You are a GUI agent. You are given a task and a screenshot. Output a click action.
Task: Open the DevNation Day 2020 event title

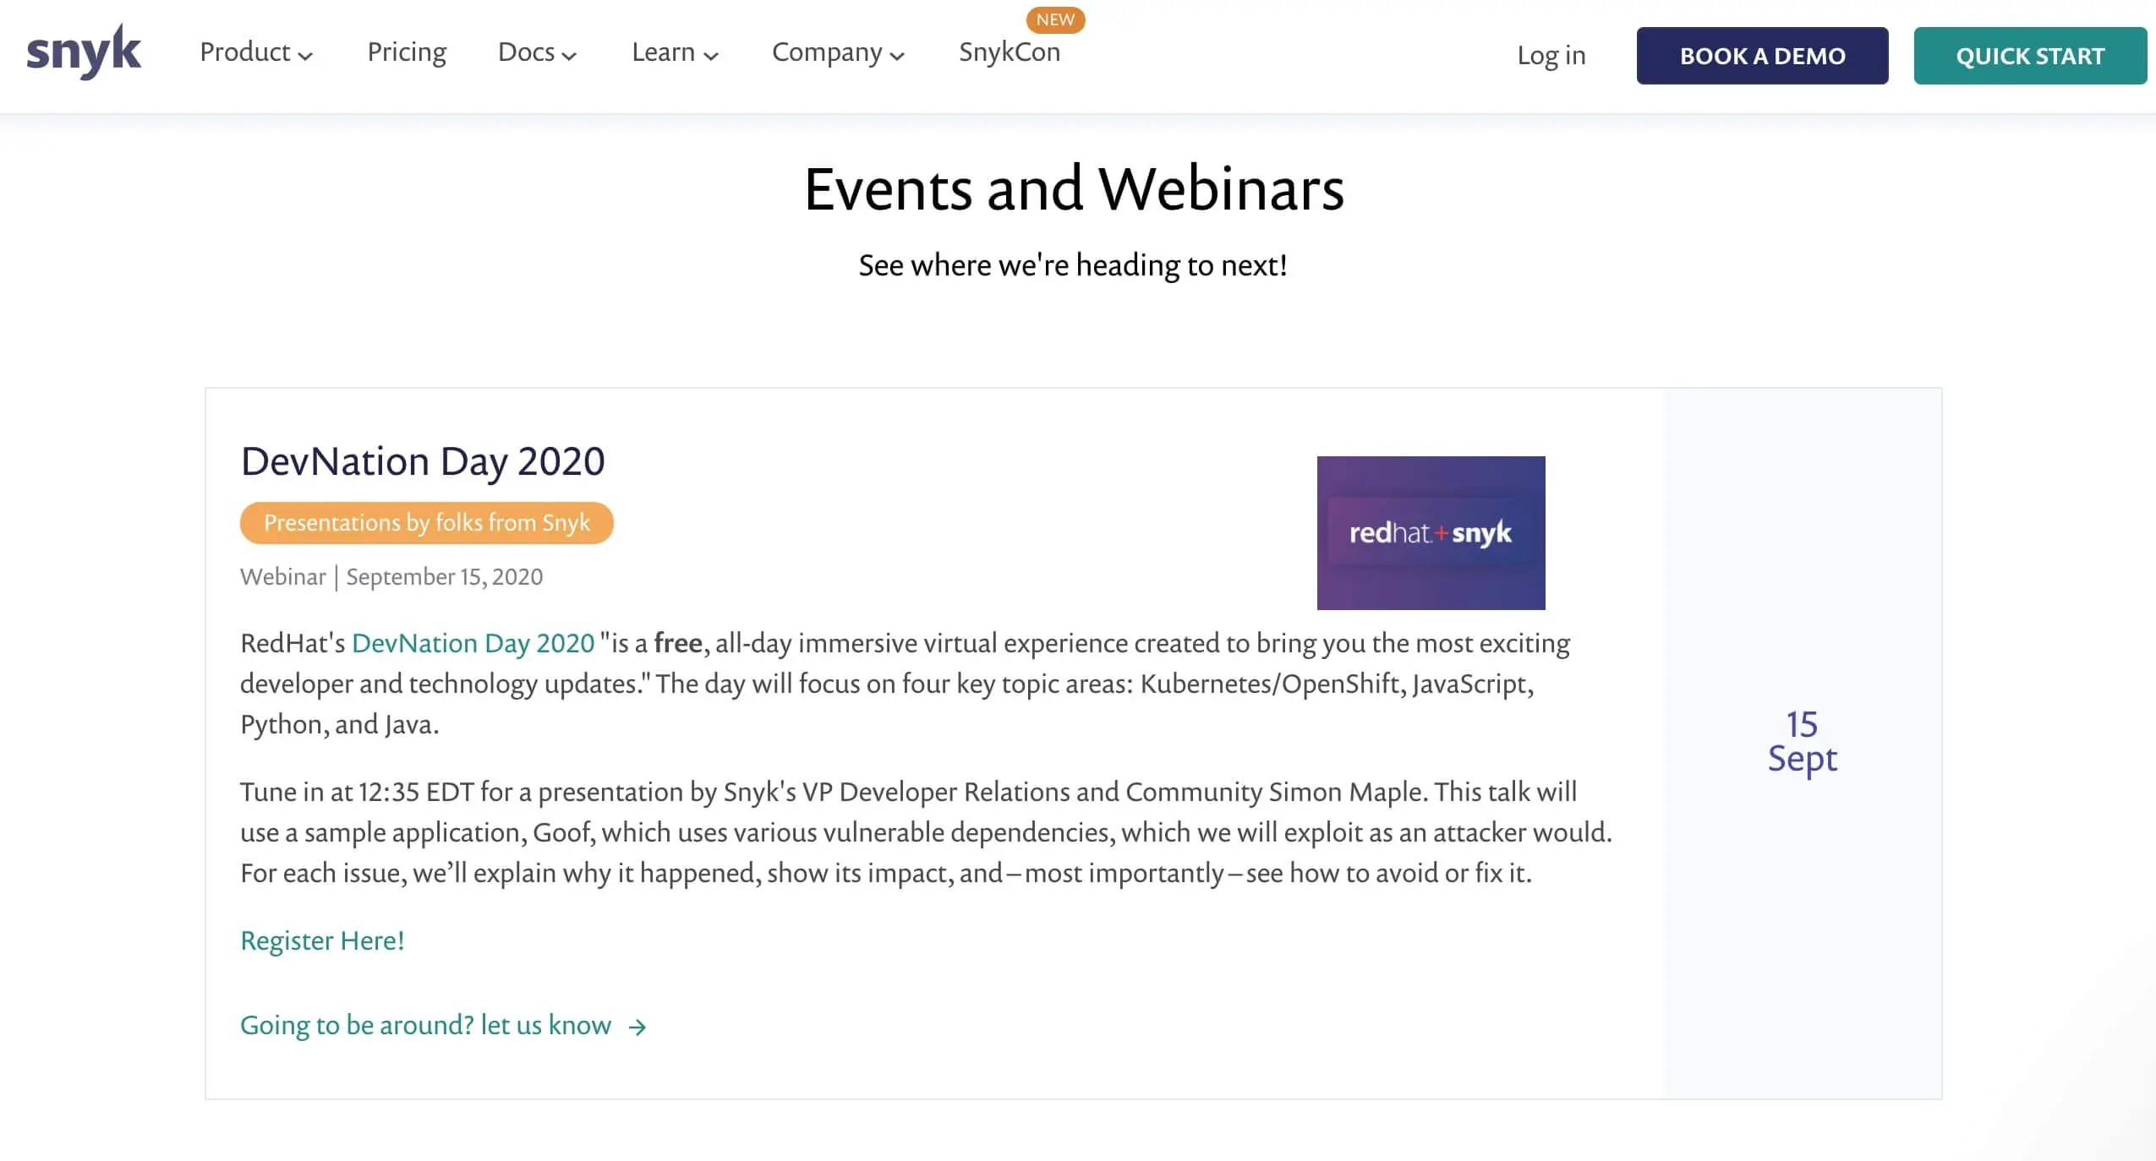(x=423, y=461)
